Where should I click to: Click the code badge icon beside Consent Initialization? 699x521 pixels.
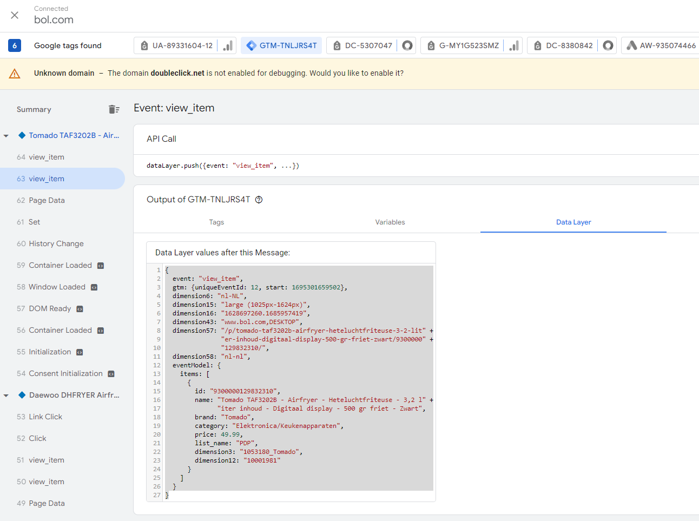tap(111, 374)
